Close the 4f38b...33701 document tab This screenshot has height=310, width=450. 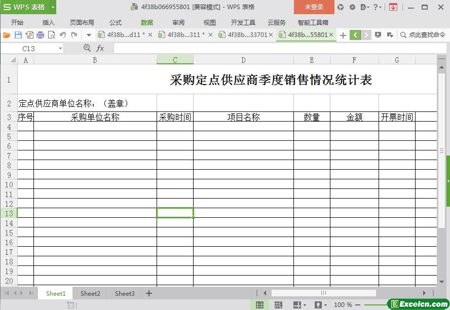tap(271, 35)
